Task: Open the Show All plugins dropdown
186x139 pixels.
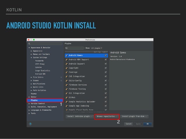Action: (x=96, y=48)
